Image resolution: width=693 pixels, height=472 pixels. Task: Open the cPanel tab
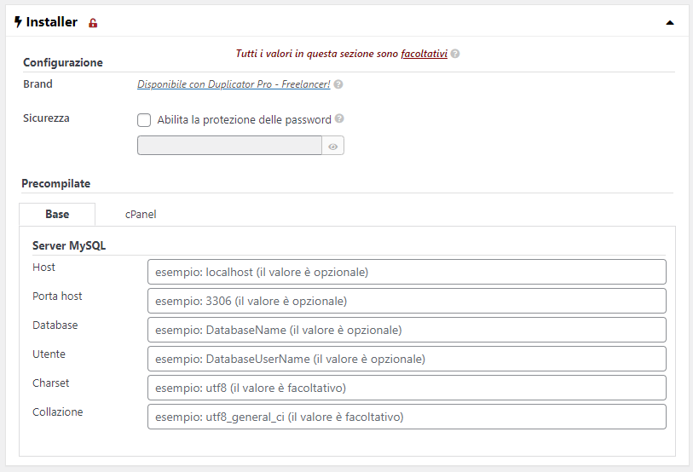tap(141, 215)
